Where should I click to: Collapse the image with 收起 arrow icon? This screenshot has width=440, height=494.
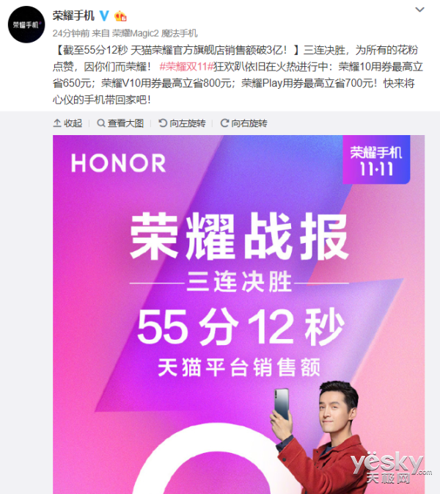(57, 123)
